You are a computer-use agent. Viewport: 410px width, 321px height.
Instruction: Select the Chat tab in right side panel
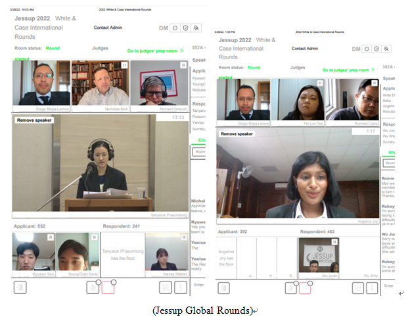pos(393,153)
